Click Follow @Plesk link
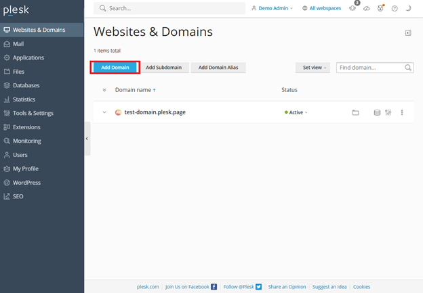 click(x=242, y=287)
